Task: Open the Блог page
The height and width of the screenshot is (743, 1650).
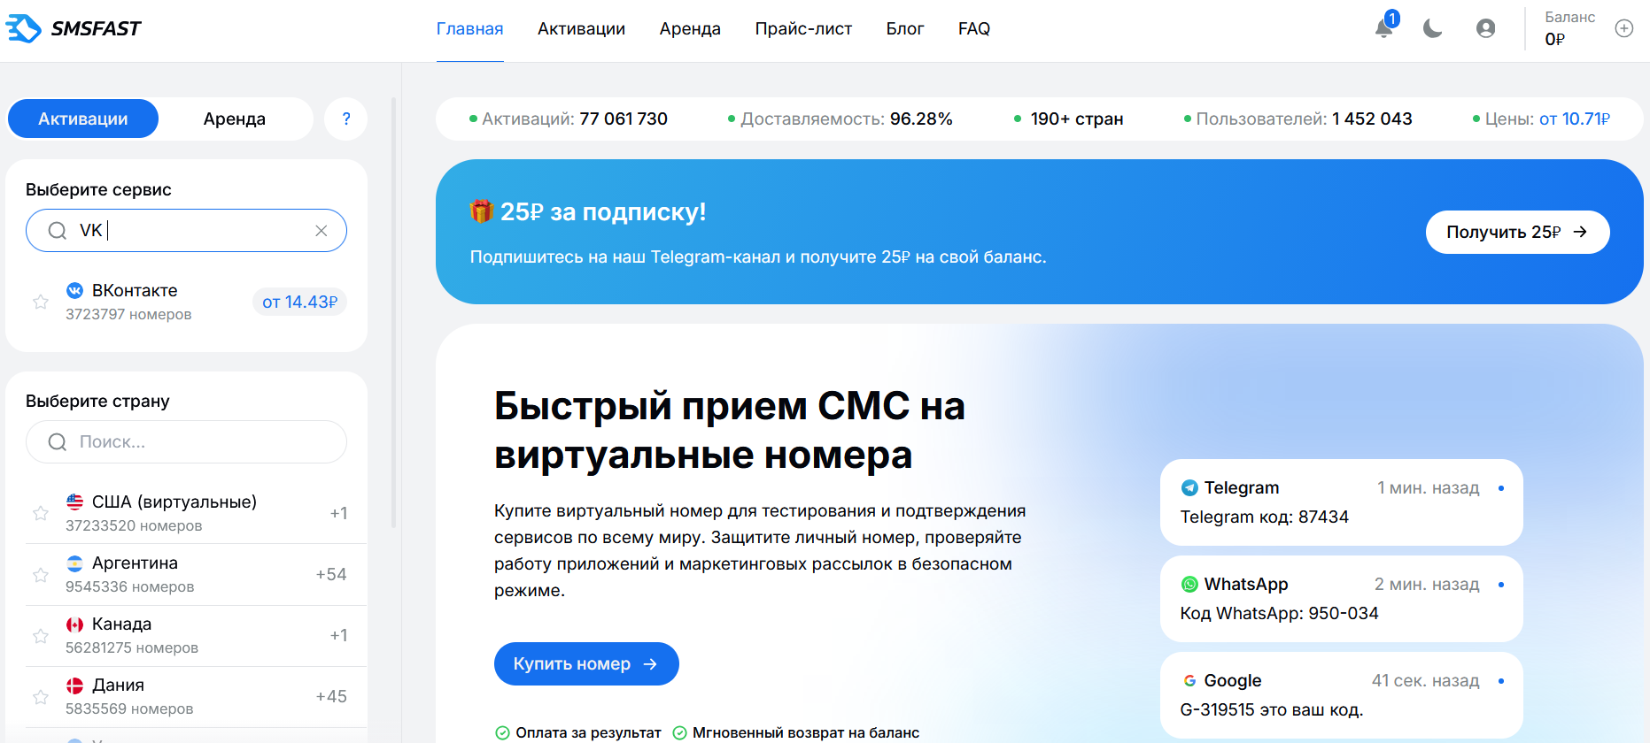Action: pos(905,29)
